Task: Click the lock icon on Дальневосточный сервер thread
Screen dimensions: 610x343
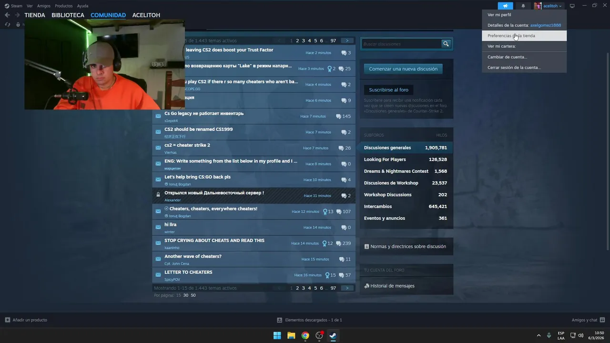Action: 158,195
